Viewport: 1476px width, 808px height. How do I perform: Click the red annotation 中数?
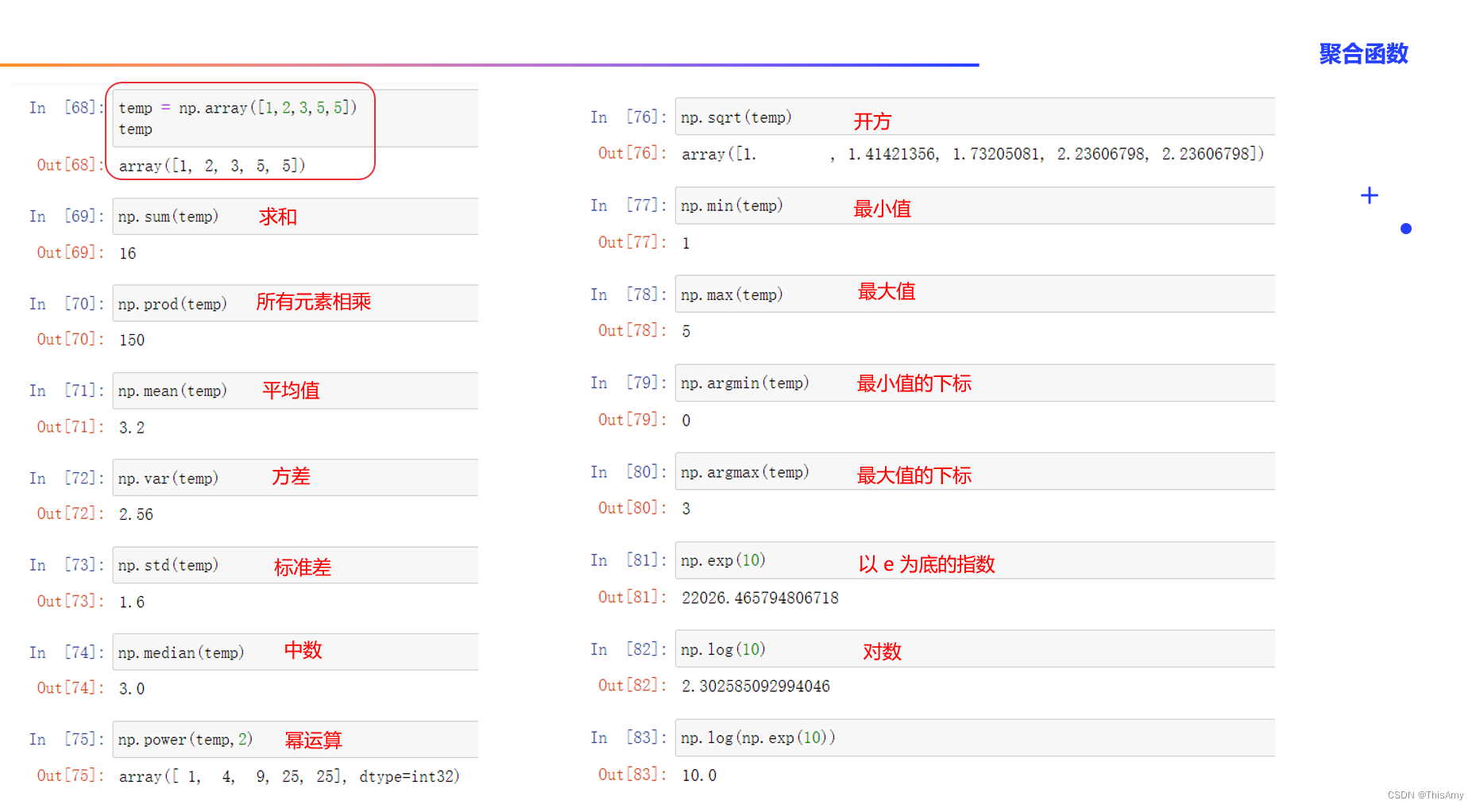pyautogui.click(x=303, y=650)
